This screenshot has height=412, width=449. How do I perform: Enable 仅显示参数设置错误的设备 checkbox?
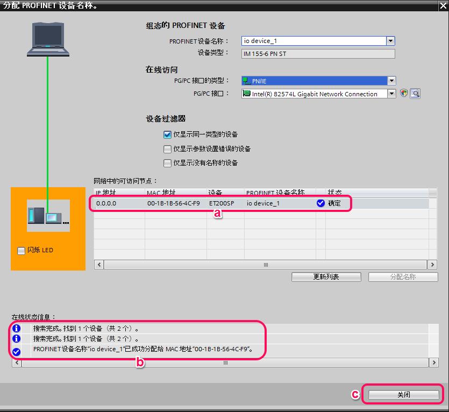(x=168, y=149)
